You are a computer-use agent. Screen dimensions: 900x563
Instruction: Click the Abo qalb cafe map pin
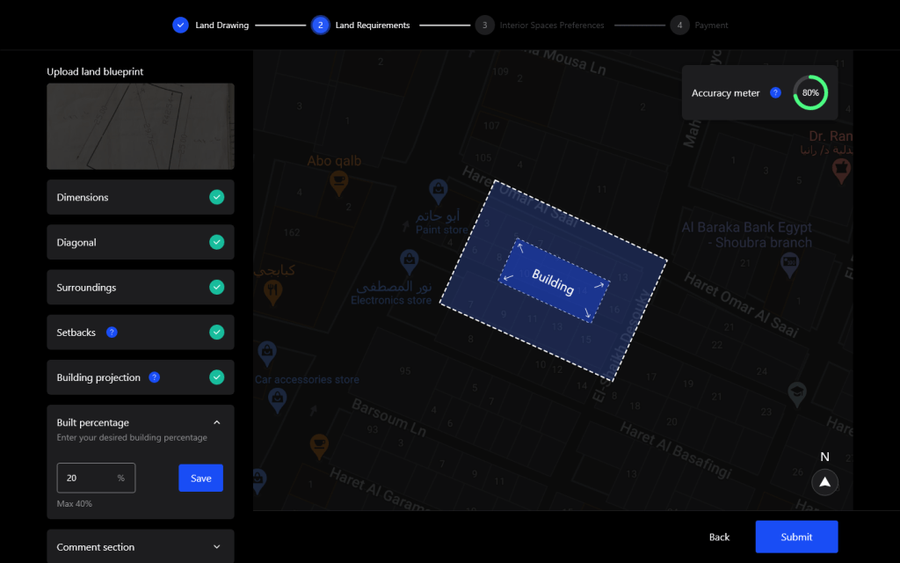point(338,181)
